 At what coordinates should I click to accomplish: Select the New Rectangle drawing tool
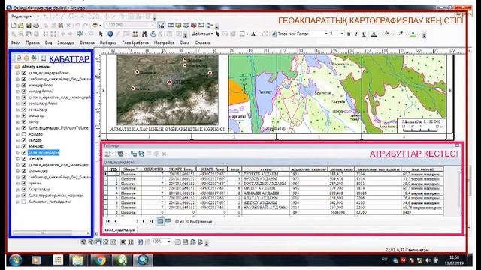(x=242, y=34)
